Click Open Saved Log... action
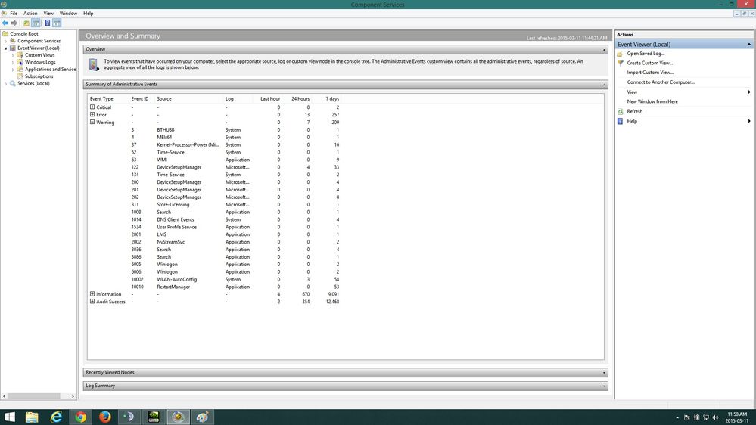 (646, 54)
